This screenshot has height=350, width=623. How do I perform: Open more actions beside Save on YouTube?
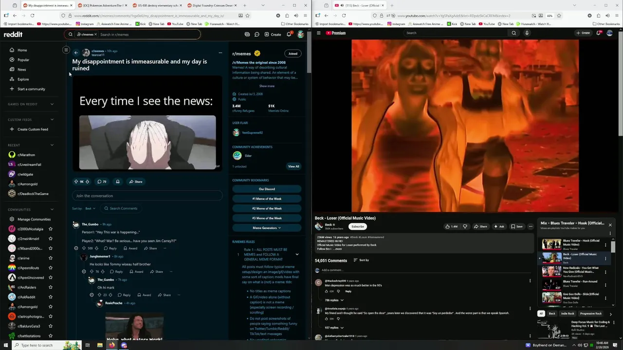click(x=531, y=227)
